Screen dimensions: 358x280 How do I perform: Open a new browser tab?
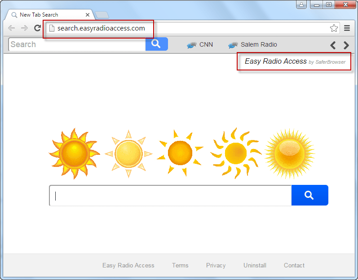102,15
